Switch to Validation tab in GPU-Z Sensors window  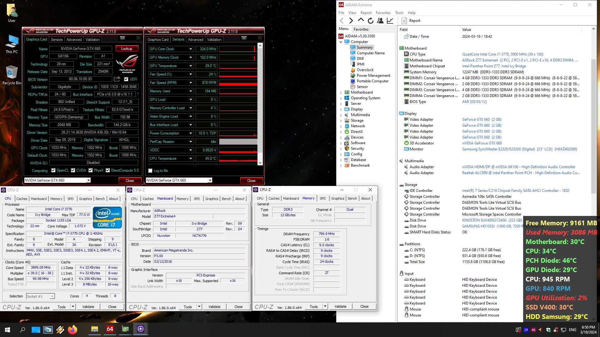(x=214, y=40)
